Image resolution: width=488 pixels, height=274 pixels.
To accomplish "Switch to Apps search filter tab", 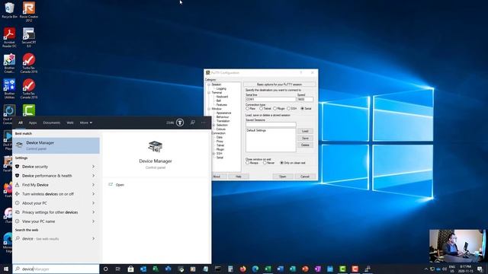I will (x=33, y=123).
